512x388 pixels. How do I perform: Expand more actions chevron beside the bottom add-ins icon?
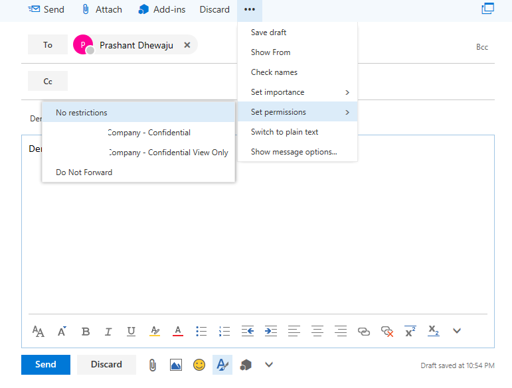[x=269, y=364]
